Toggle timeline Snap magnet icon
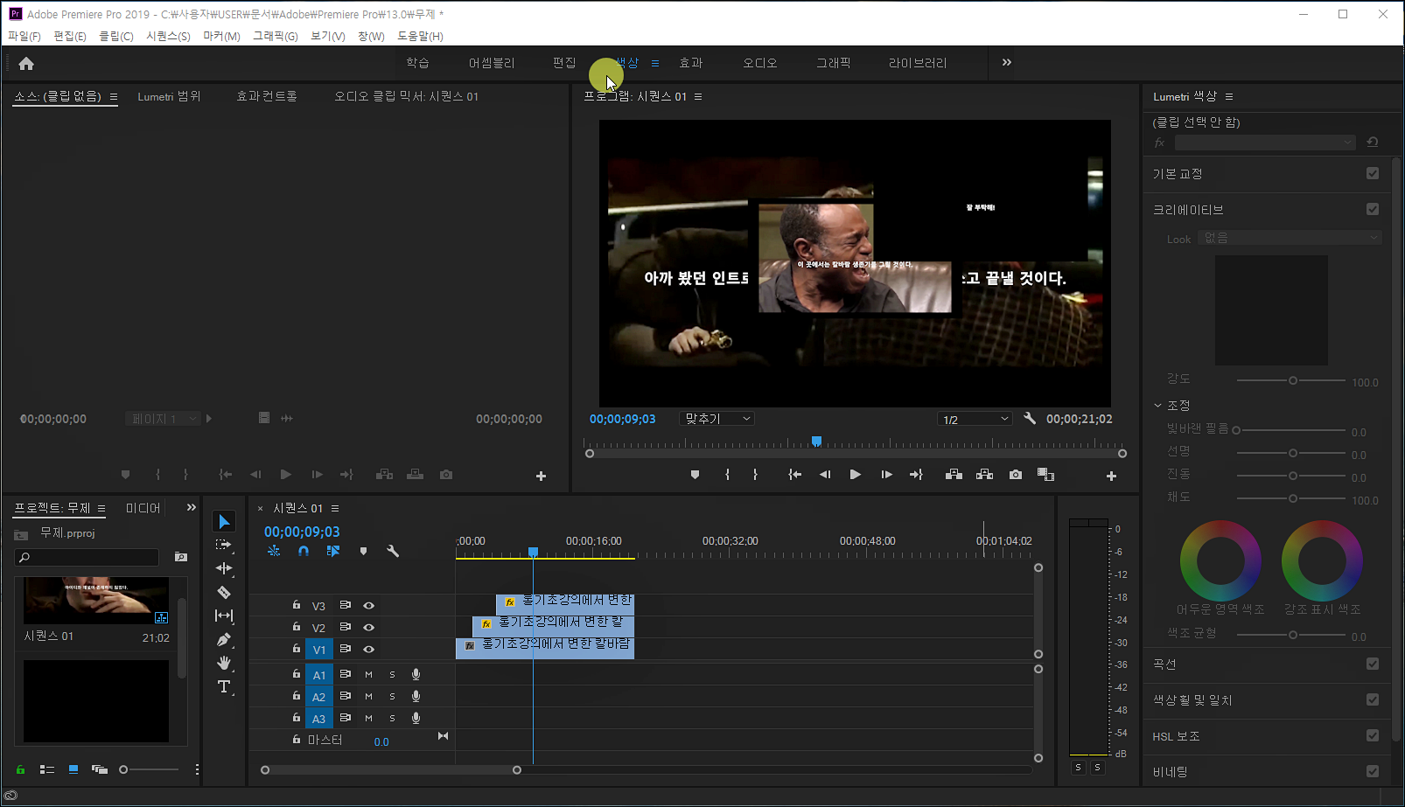The image size is (1405, 807). coord(304,551)
